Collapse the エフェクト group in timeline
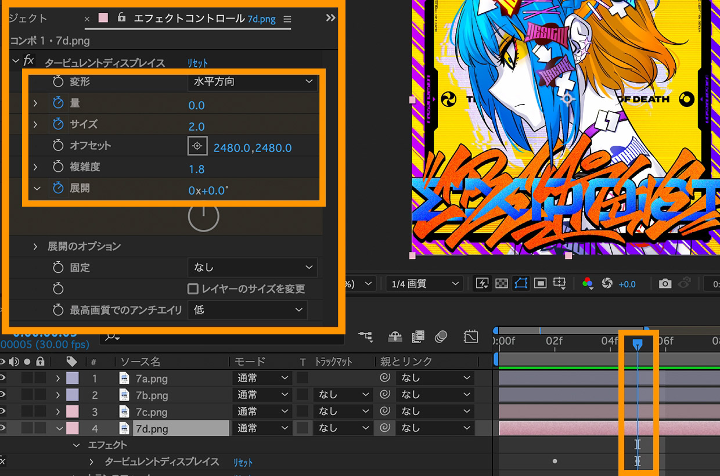The height and width of the screenshot is (476, 720). pyautogui.click(x=76, y=445)
